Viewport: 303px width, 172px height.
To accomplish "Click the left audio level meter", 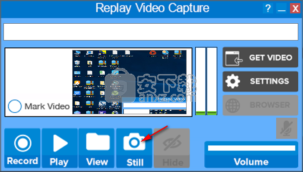I will (x=200, y=81).
